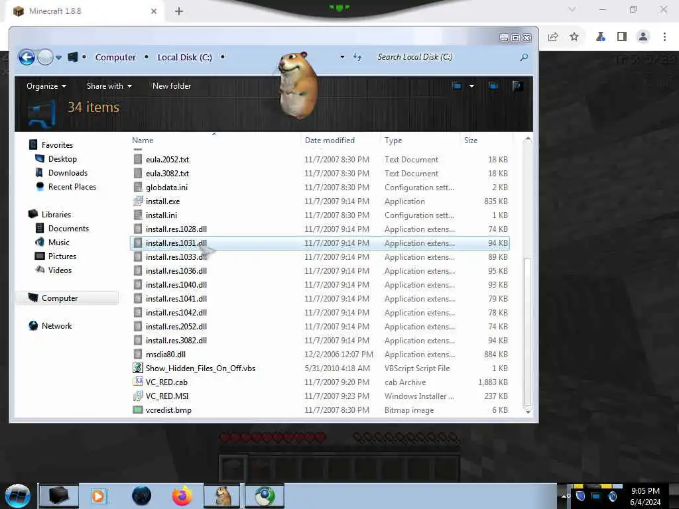Open the Share with menu
The image size is (679, 509).
tap(109, 86)
